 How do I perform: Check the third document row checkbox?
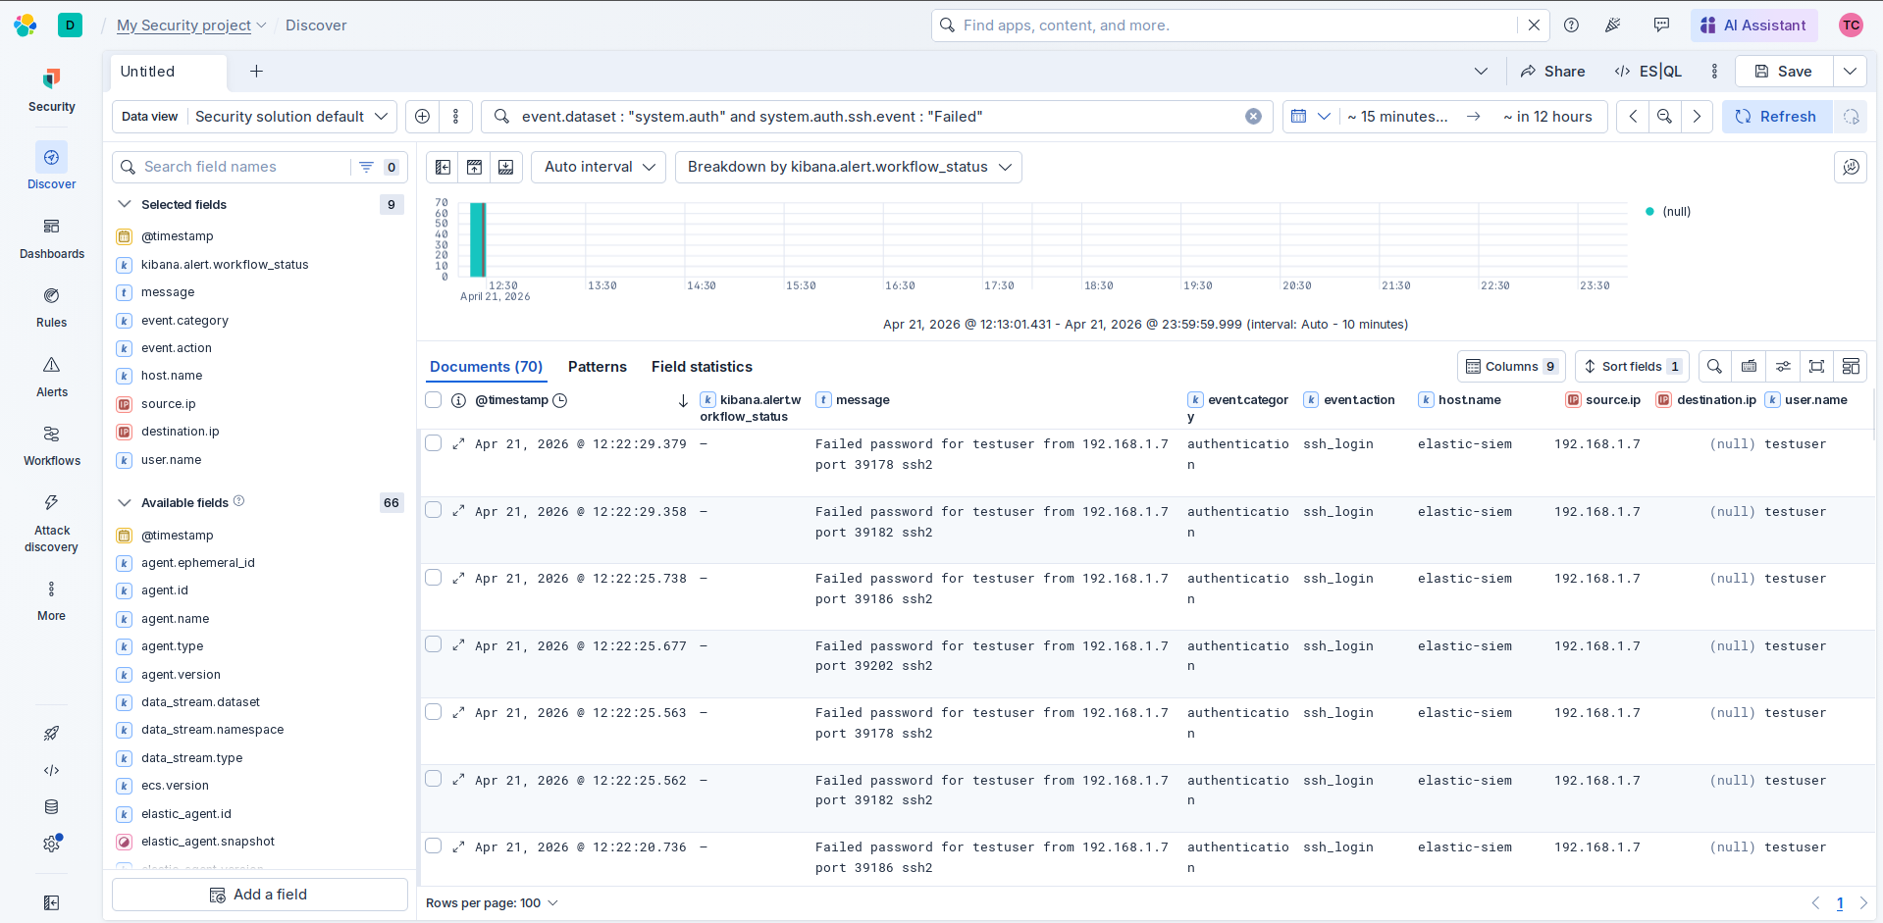coord(433,578)
